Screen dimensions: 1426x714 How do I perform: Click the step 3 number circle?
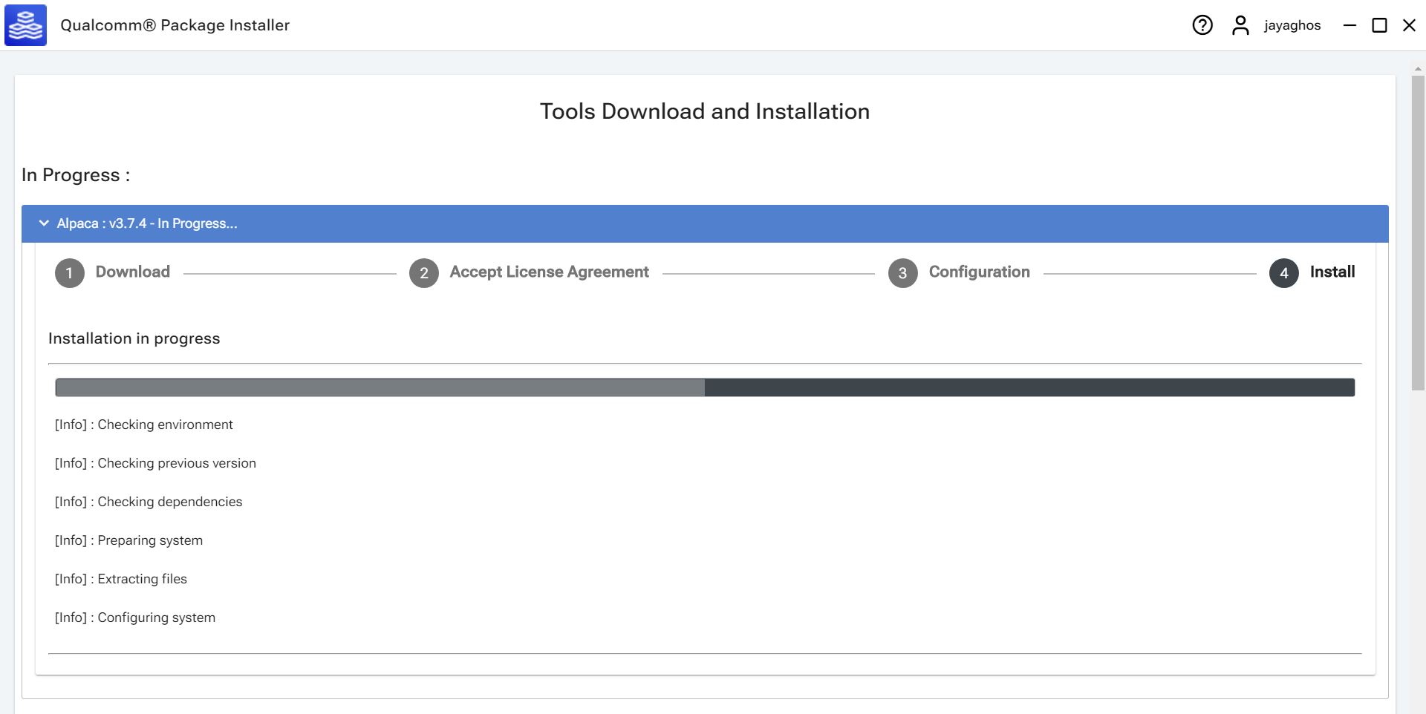pyautogui.click(x=902, y=273)
